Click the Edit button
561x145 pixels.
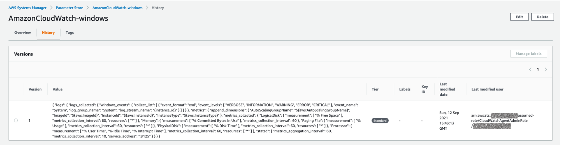coord(519,17)
